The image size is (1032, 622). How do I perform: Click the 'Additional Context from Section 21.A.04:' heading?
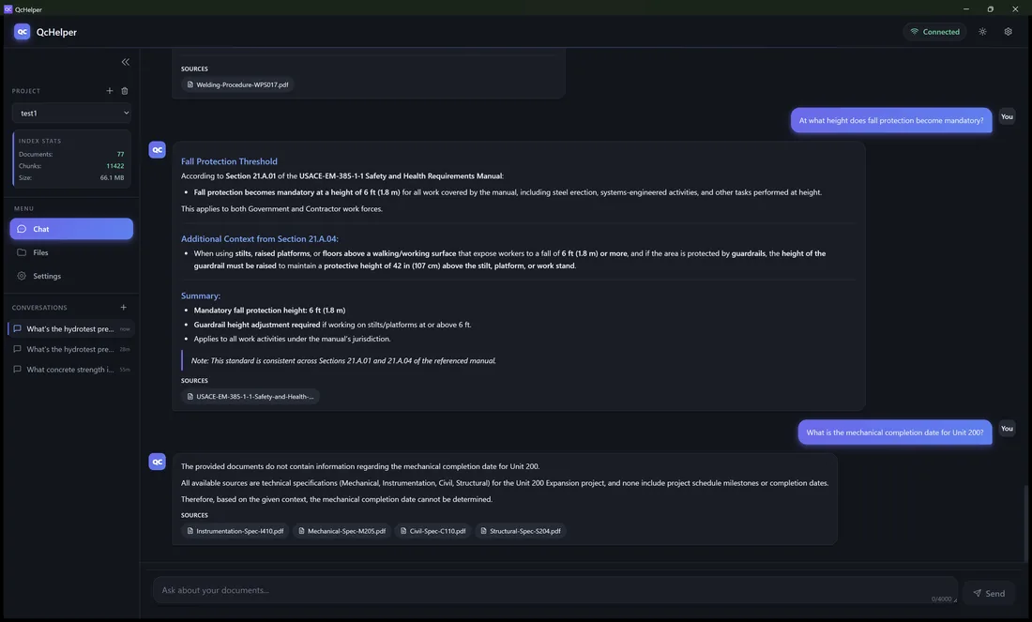(259, 239)
